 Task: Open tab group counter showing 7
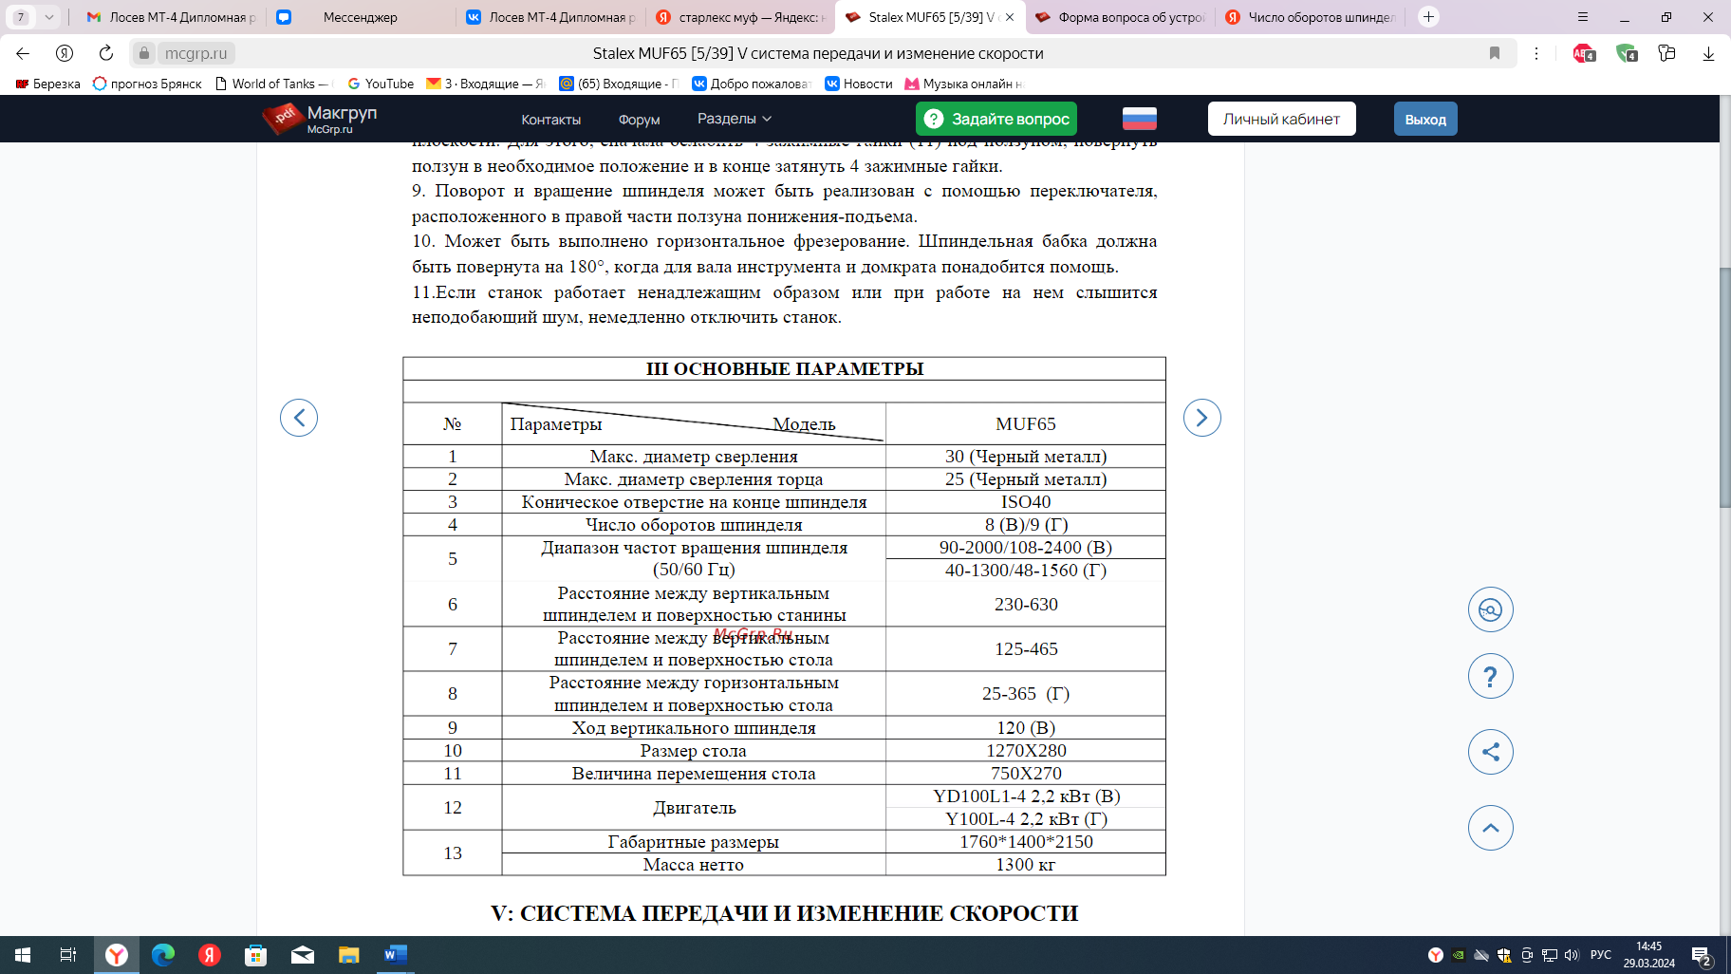21,16
